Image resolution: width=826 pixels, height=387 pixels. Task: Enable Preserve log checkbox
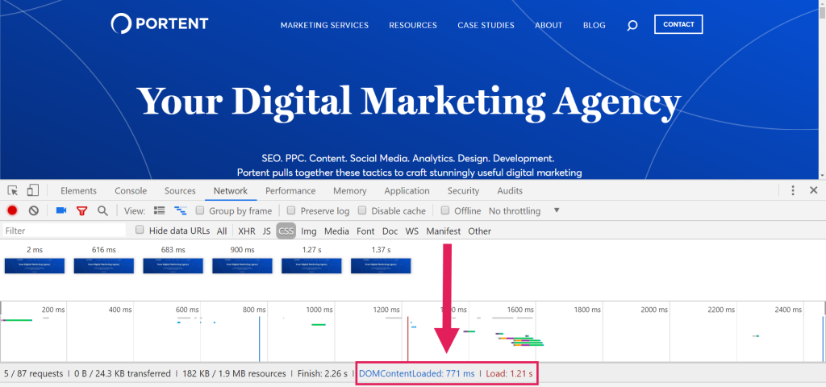(291, 210)
